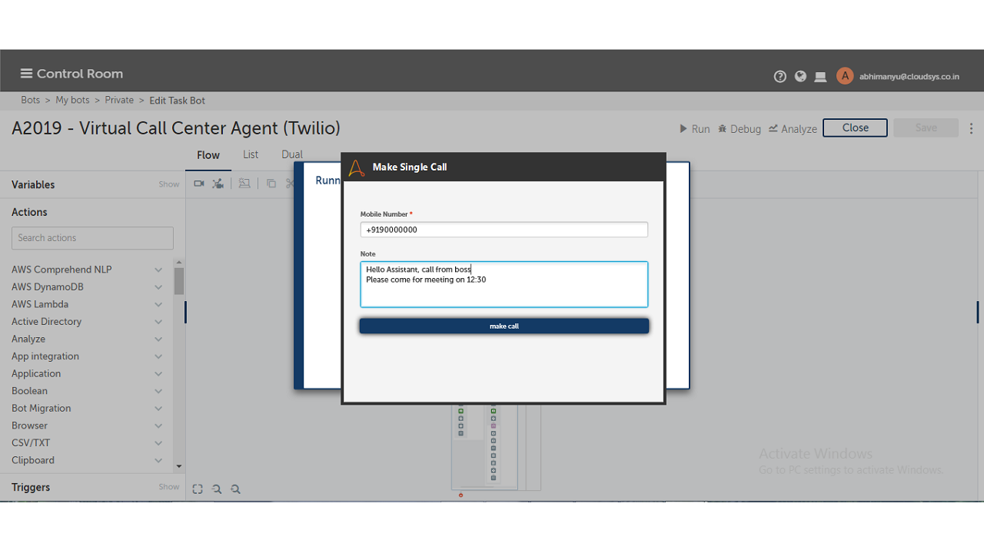Screen dimensions: 984x553
Task: Run the bot
Action: [x=694, y=129]
